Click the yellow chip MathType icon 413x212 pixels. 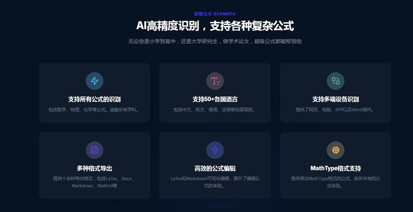(x=335, y=150)
